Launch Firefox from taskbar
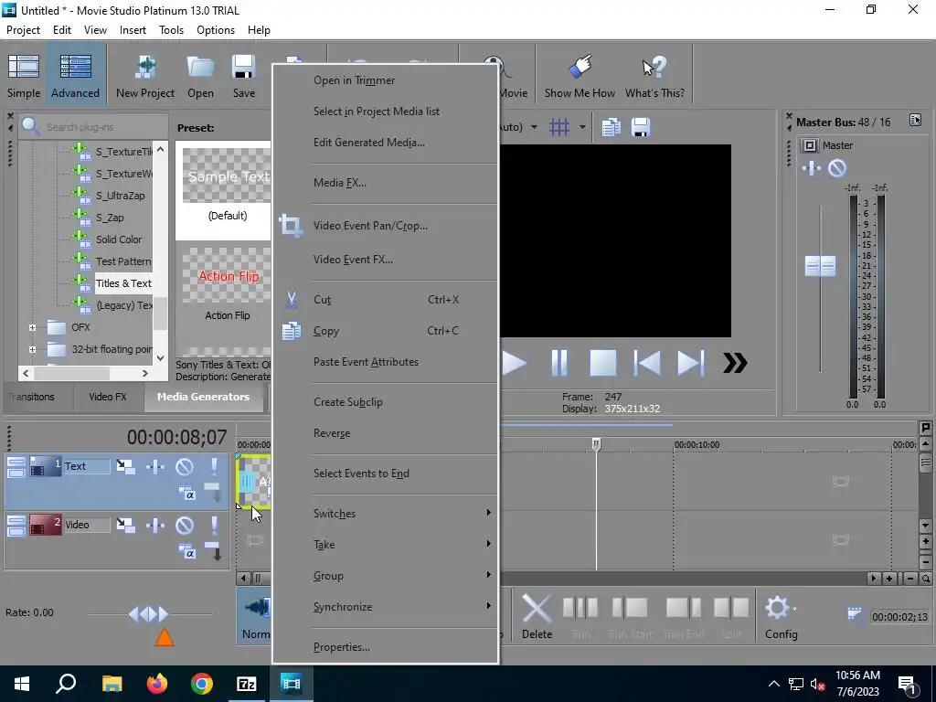 (157, 684)
